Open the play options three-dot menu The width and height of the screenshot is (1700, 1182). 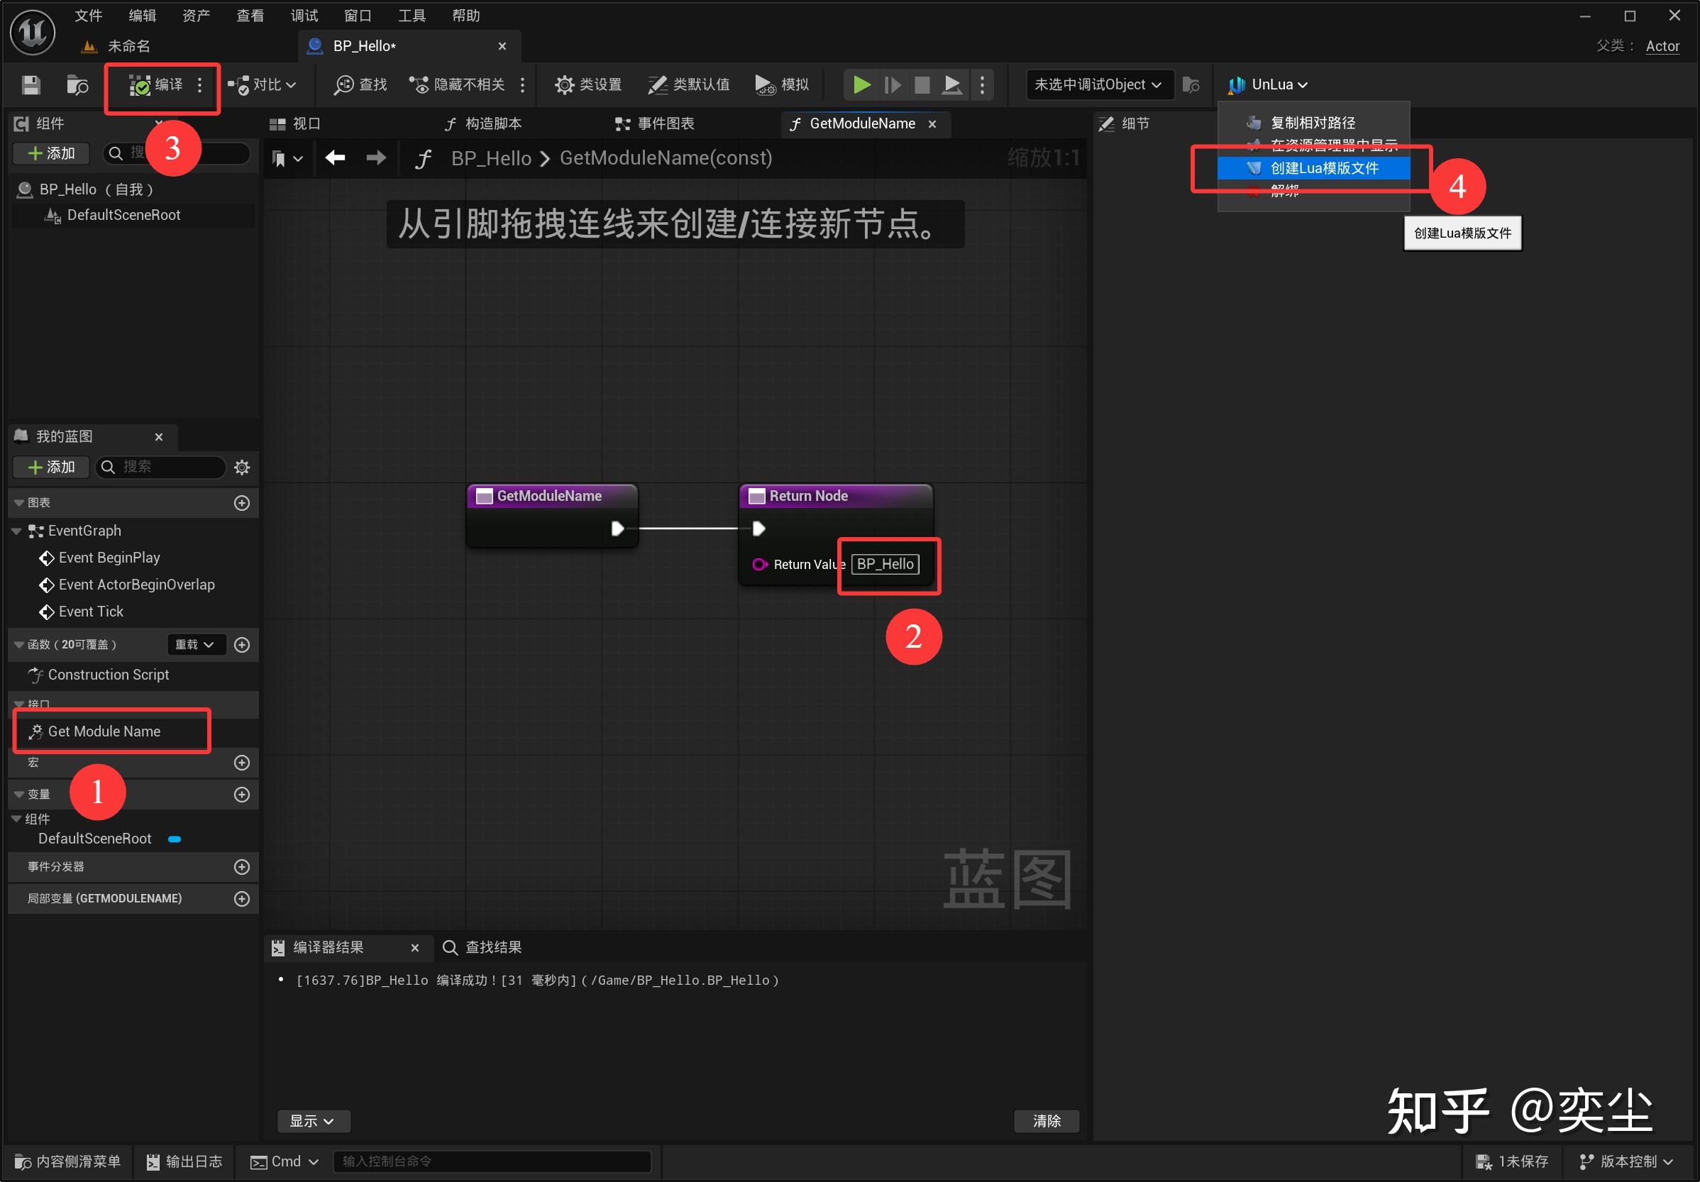pos(983,85)
